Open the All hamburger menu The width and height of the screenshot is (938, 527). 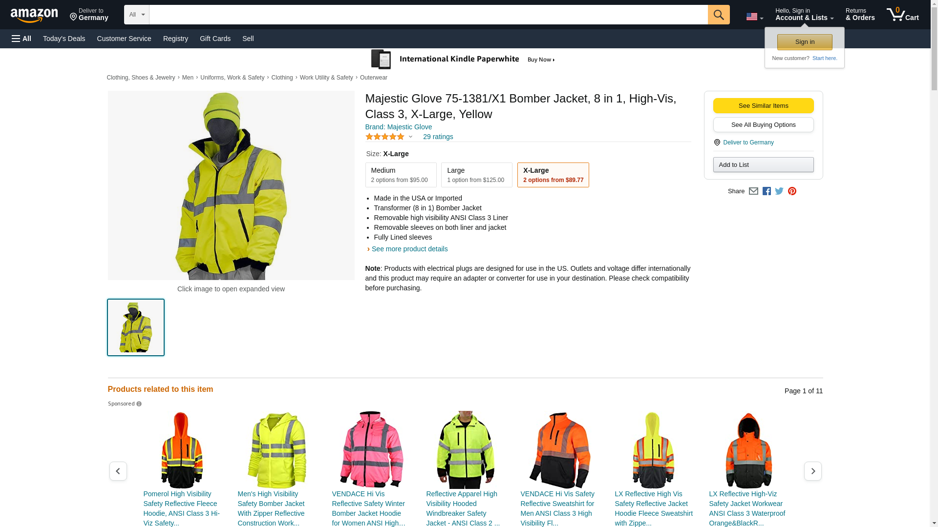tap(21, 39)
